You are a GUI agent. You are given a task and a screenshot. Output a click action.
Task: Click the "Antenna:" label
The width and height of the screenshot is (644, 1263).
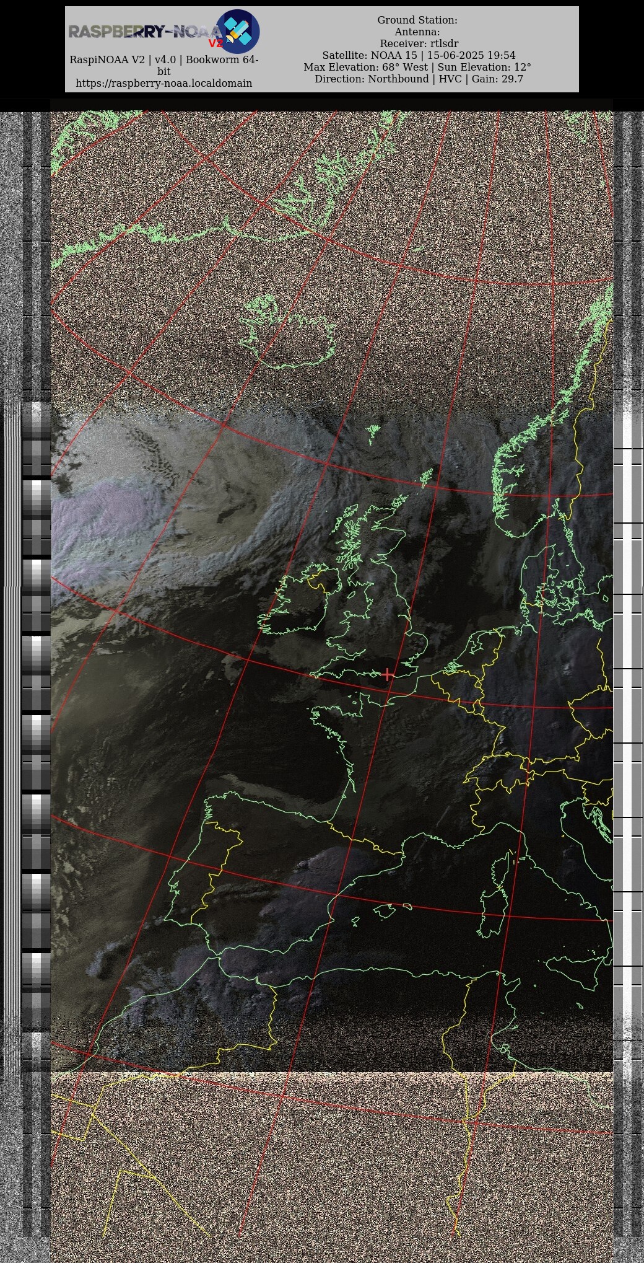(417, 32)
